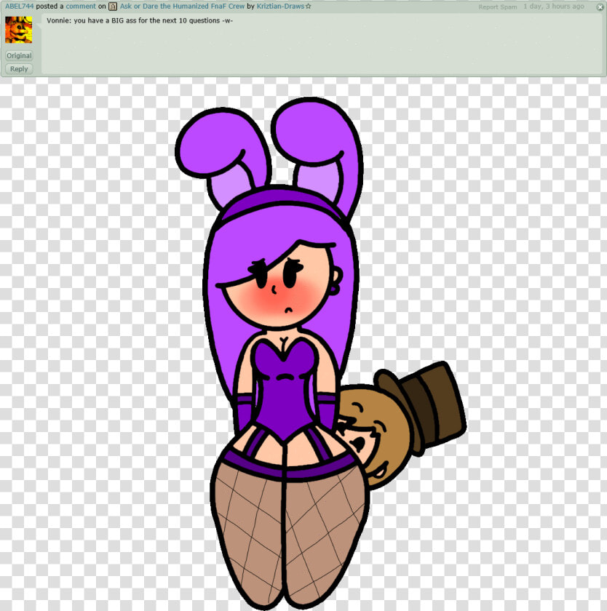
Task: Close the comment with the X icon
Action: pyautogui.click(x=600, y=7)
